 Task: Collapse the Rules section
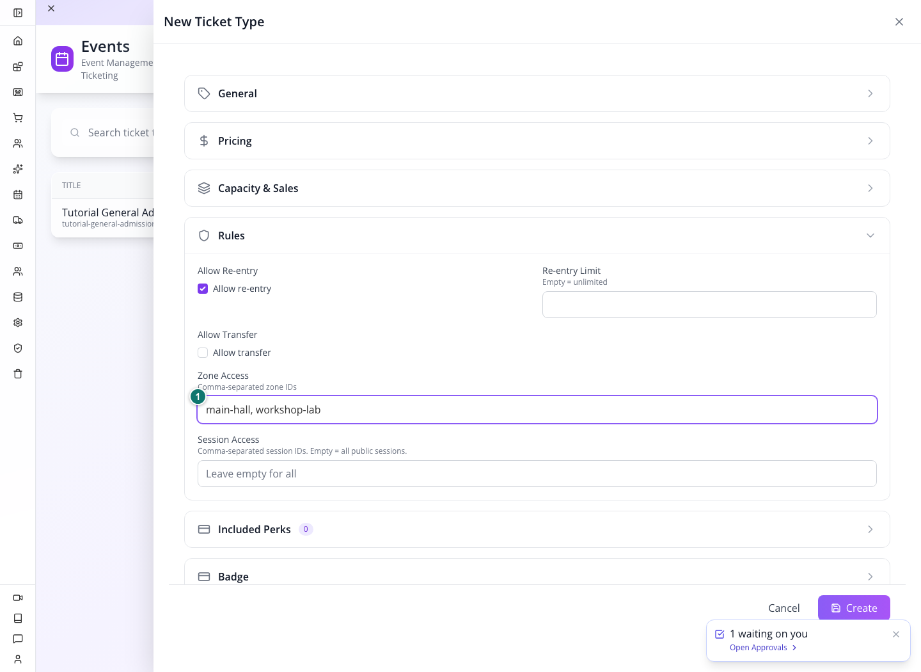(537, 236)
